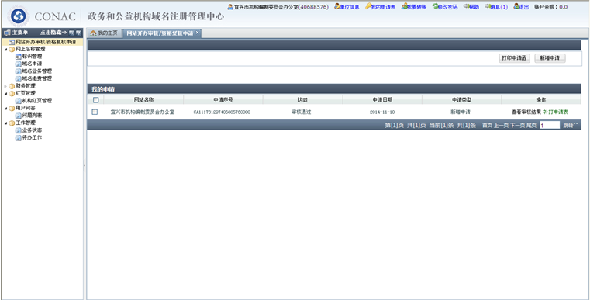Switch to the 我的主页 tab
Screen dimensions: 590x301
pos(104,33)
